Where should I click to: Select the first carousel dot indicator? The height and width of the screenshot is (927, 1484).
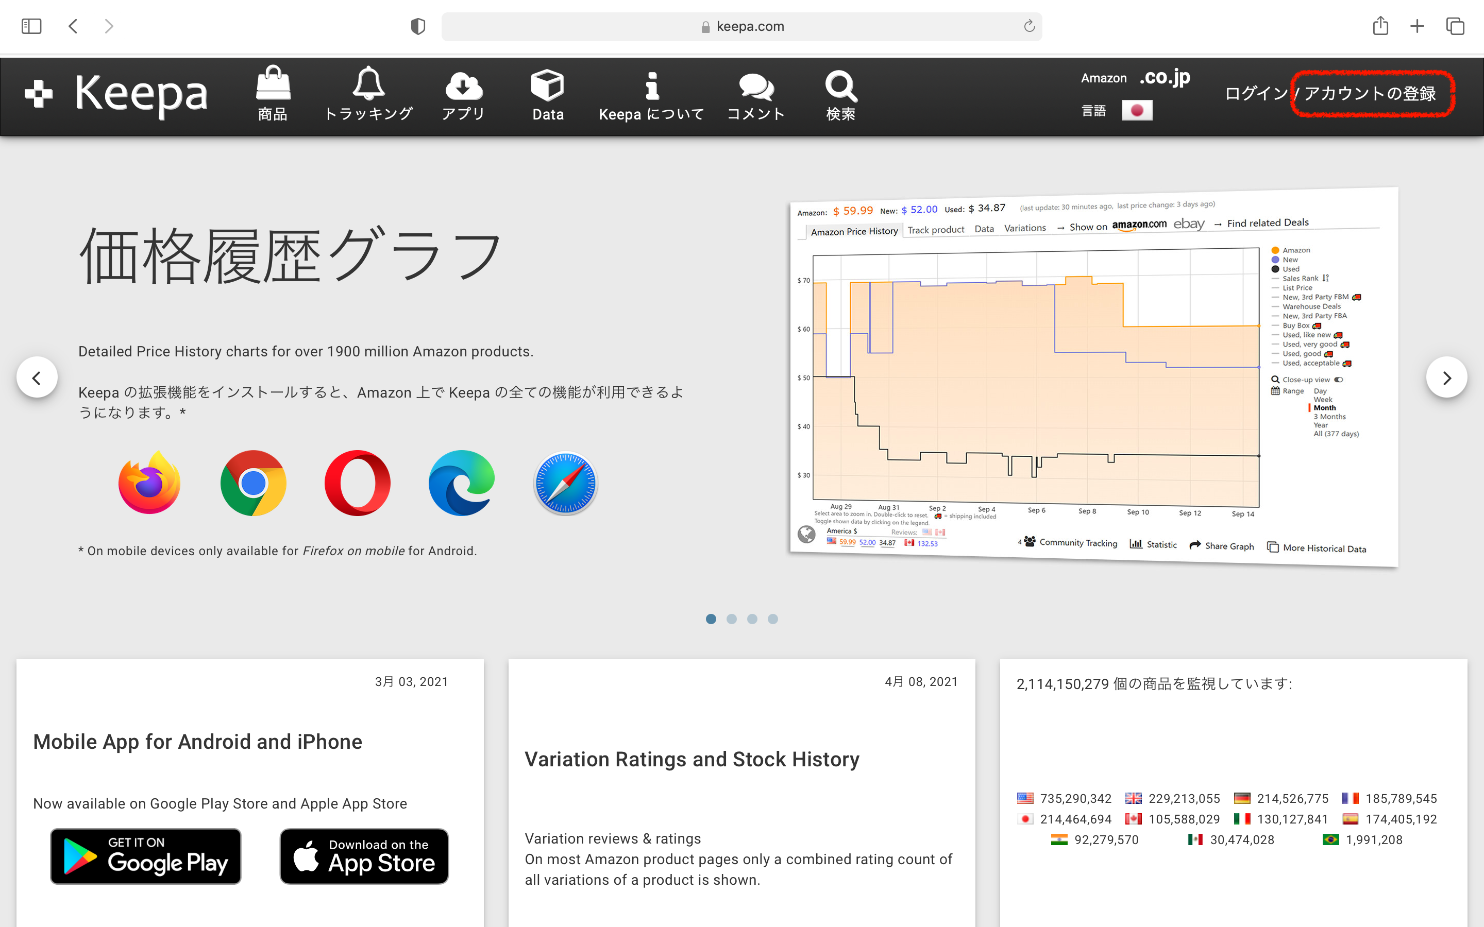711,619
